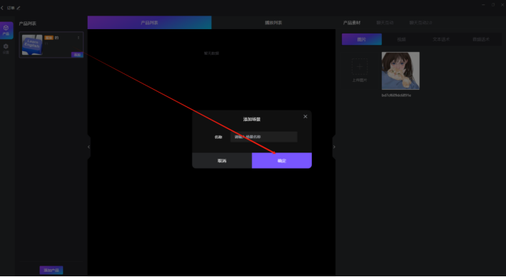The height and width of the screenshot is (277, 506).
Task: Select the girl with cat image thumbnail
Action: tap(400, 71)
